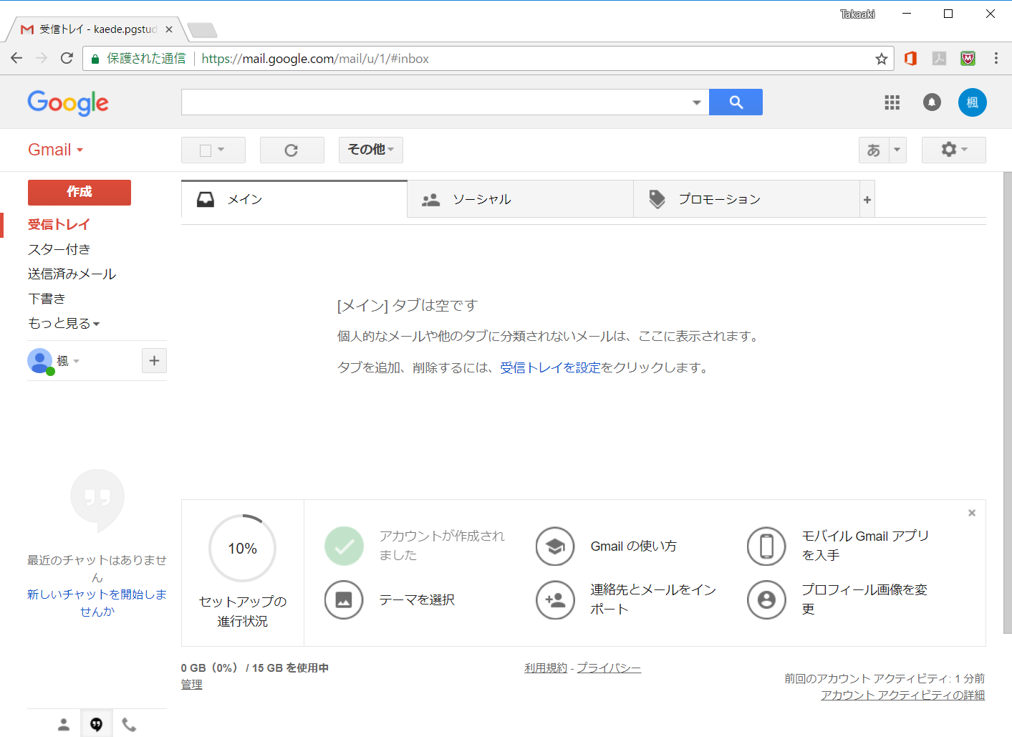The height and width of the screenshot is (737, 1012).
Task: Click the Takaaki profile name in title bar
Action: (857, 14)
